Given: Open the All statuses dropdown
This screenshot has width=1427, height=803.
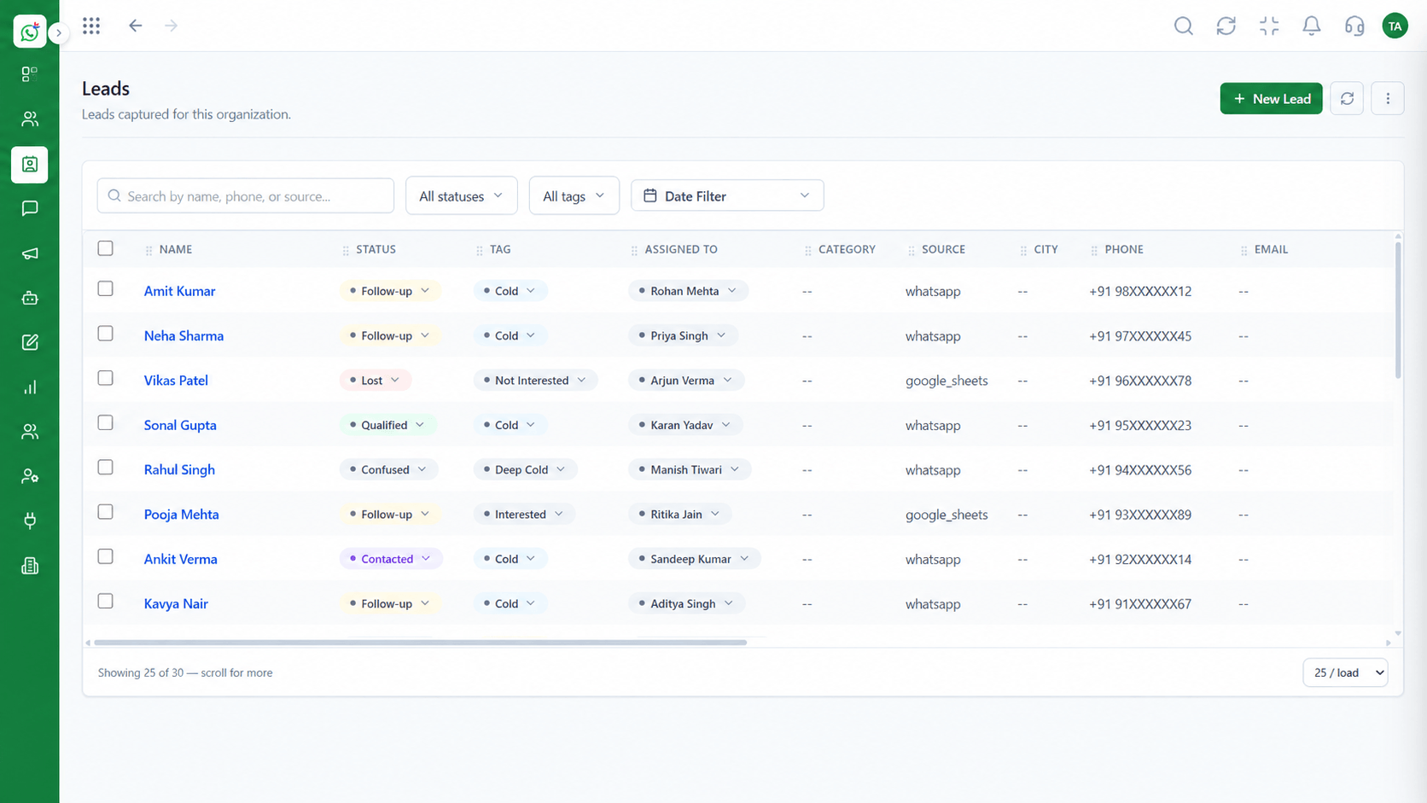Looking at the screenshot, I should (462, 196).
